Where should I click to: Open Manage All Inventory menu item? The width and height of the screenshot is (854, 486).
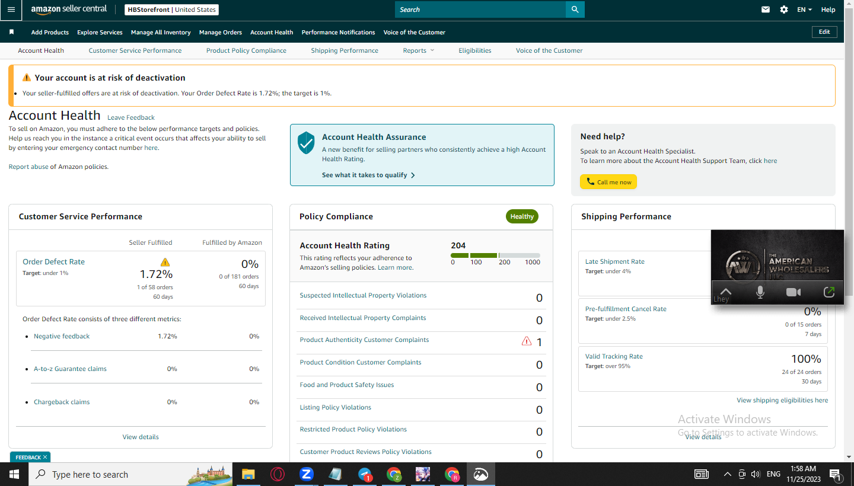point(161,32)
